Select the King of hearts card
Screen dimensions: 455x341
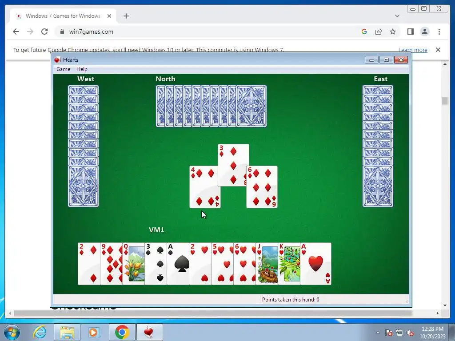pyautogui.click(x=289, y=264)
